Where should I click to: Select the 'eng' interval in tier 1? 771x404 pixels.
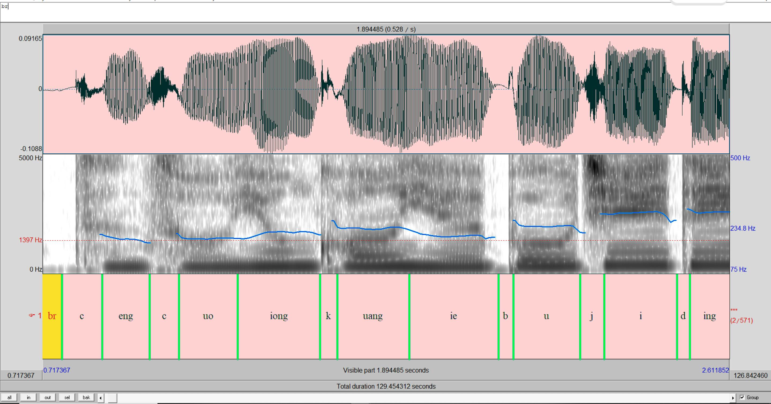pyautogui.click(x=126, y=316)
